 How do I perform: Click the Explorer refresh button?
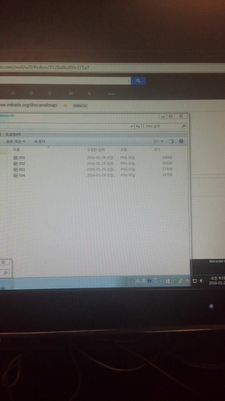(x=138, y=126)
